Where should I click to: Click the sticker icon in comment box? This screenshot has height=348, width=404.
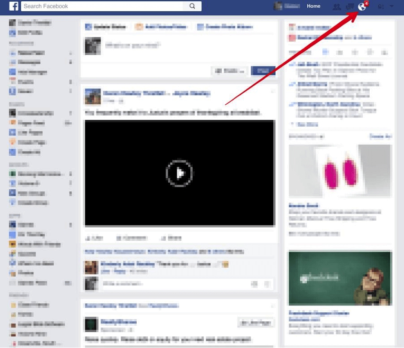point(267,284)
